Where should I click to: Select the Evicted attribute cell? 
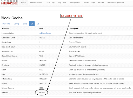coord(4,61)
